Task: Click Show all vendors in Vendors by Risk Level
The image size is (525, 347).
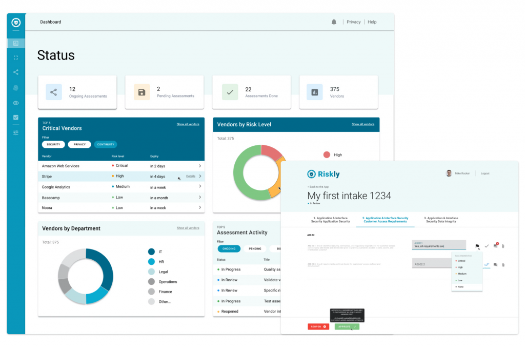Action: coord(363,124)
